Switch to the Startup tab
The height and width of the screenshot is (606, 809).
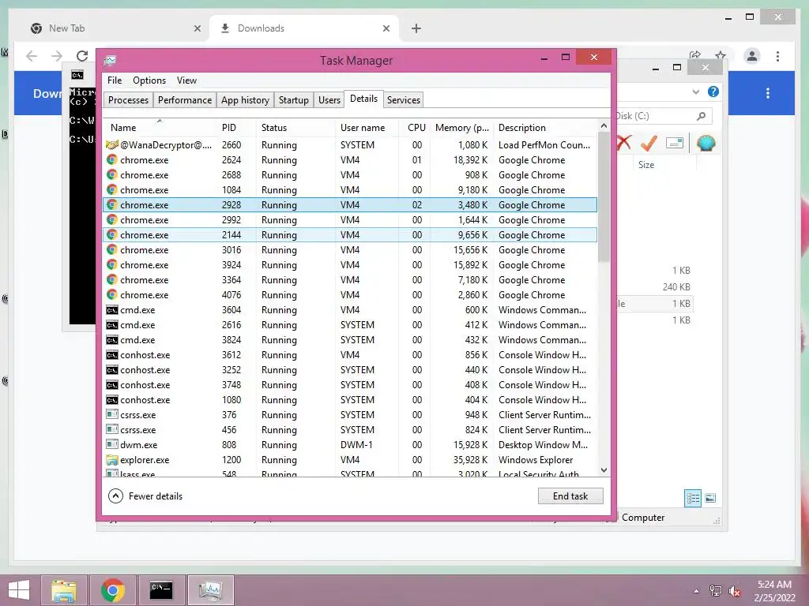click(294, 100)
